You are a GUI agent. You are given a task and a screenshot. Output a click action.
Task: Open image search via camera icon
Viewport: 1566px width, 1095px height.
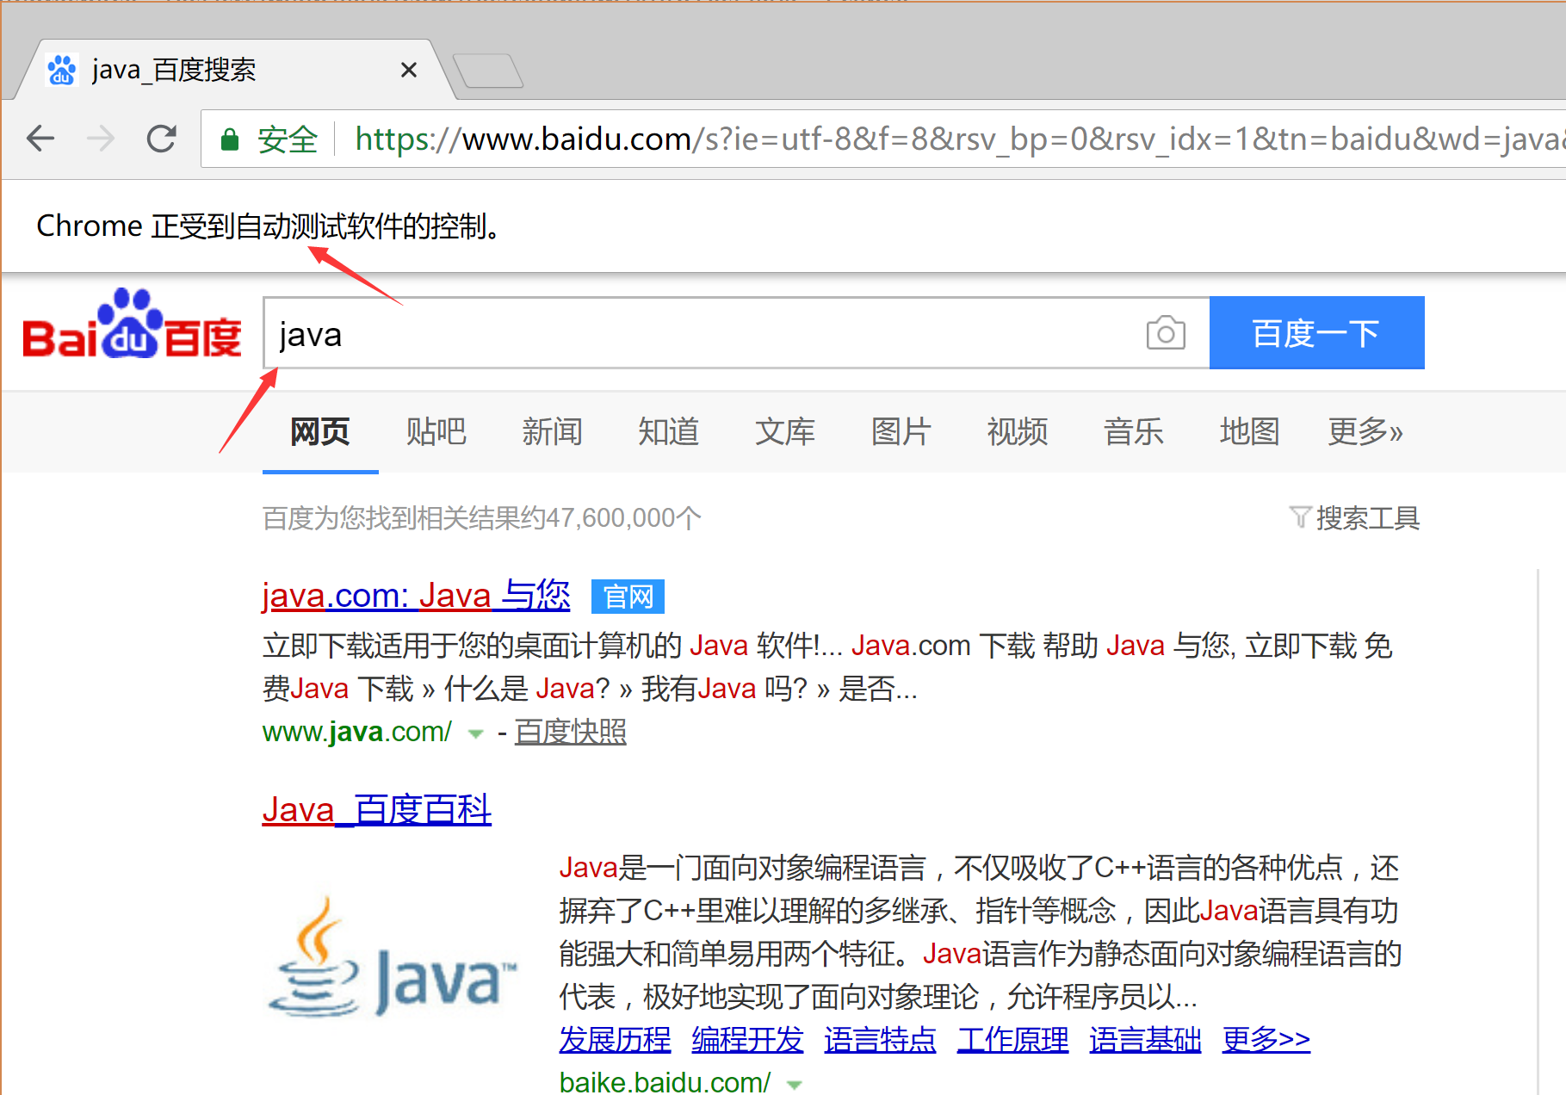(1165, 333)
